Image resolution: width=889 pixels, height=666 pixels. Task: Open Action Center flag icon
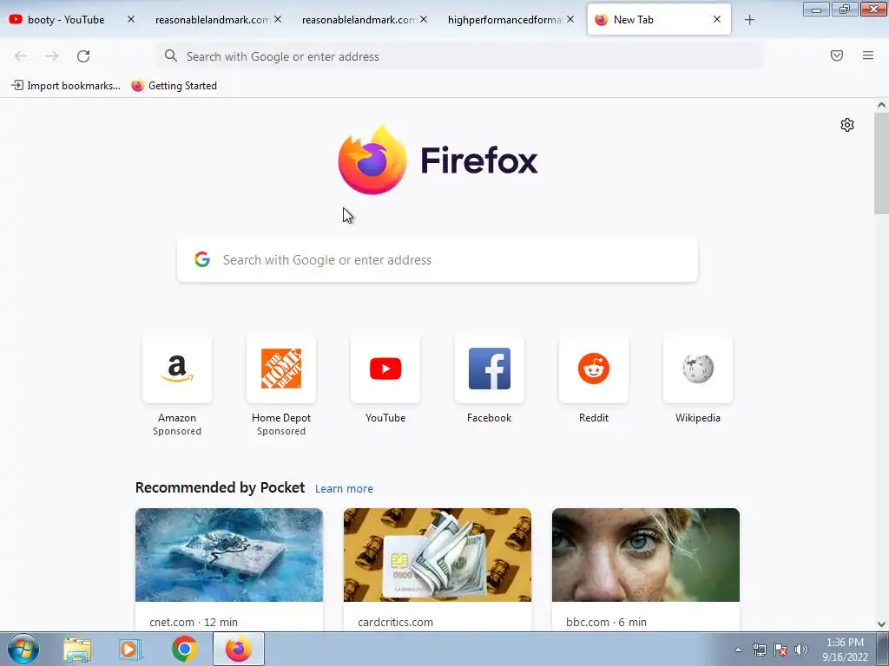point(780,650)
